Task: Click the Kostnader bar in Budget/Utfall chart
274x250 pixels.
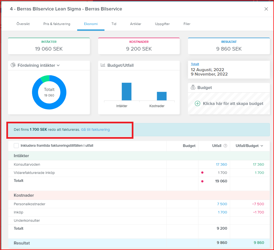Action: (x=162, y=96)
